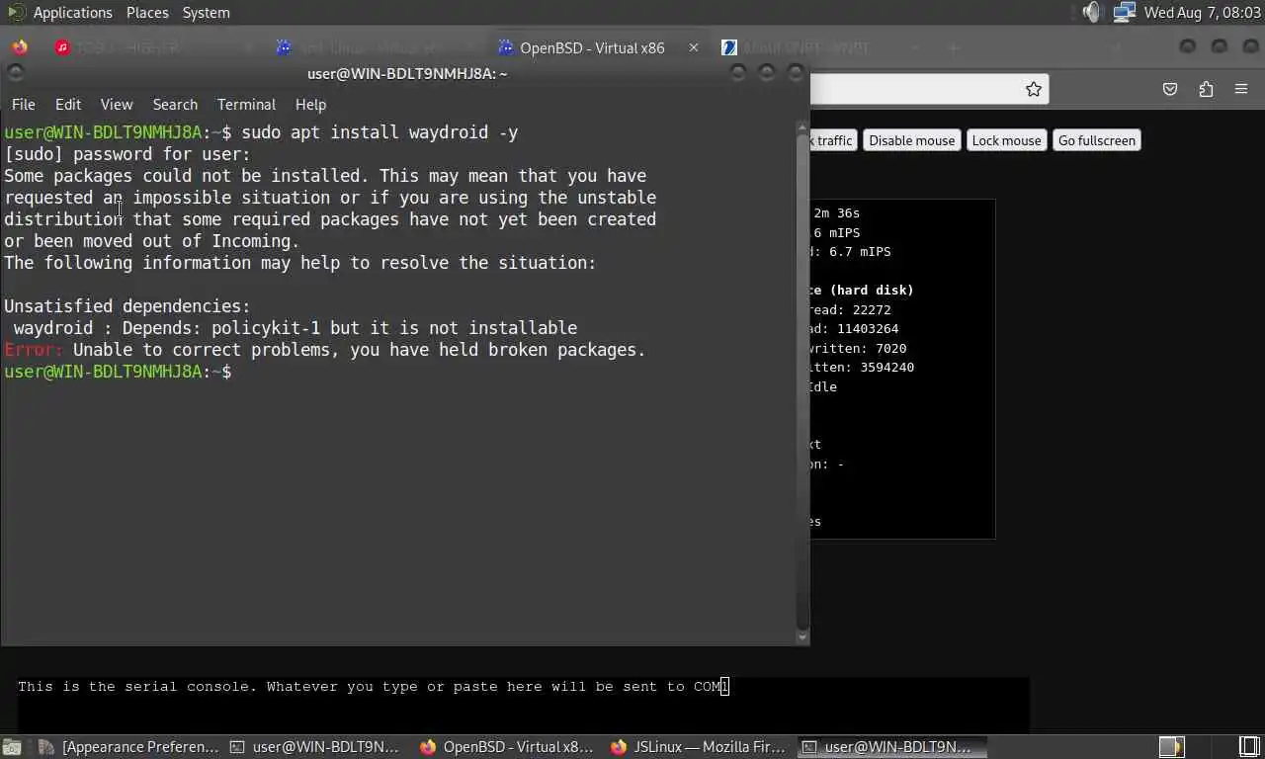Open the Applications menu in the top panel
Image resolution: width=1265 pixels, height=759 pixels.
72,12
